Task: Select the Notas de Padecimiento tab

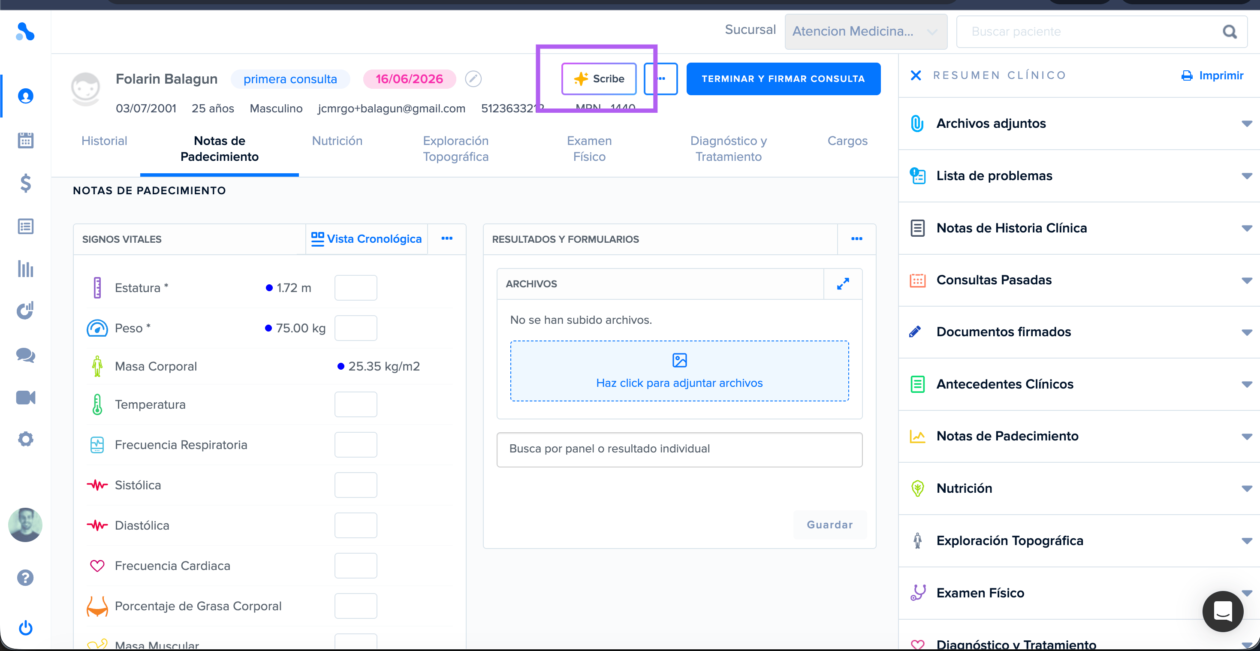Action: pos(219,149)
